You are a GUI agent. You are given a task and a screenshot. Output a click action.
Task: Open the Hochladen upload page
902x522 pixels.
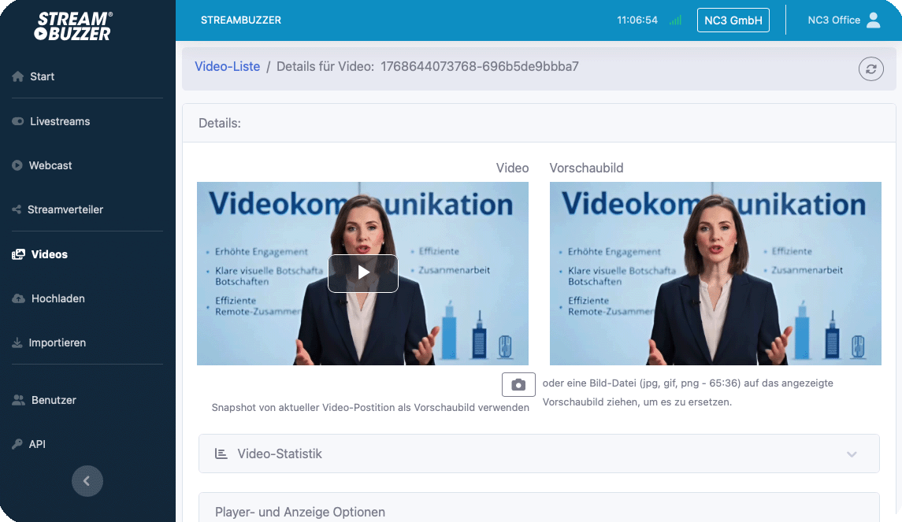(58, 298)
